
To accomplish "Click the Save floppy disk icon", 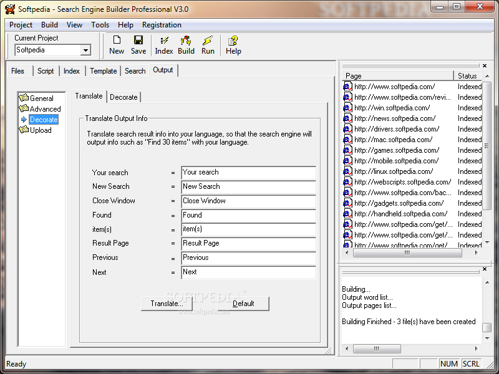I will coord(138,40).
